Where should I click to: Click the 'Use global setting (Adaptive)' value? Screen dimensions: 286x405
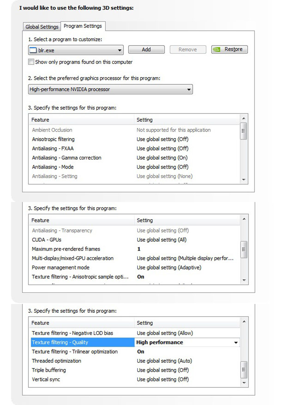(x=169, y=268)
